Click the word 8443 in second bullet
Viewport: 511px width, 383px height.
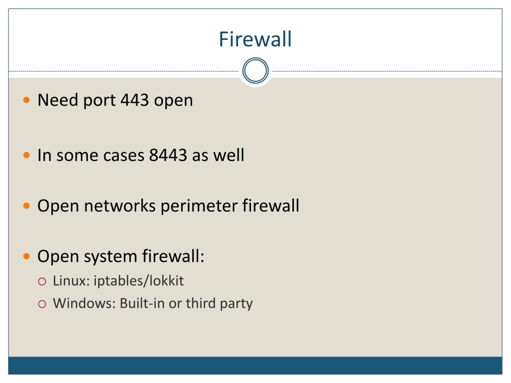(168, 155)
